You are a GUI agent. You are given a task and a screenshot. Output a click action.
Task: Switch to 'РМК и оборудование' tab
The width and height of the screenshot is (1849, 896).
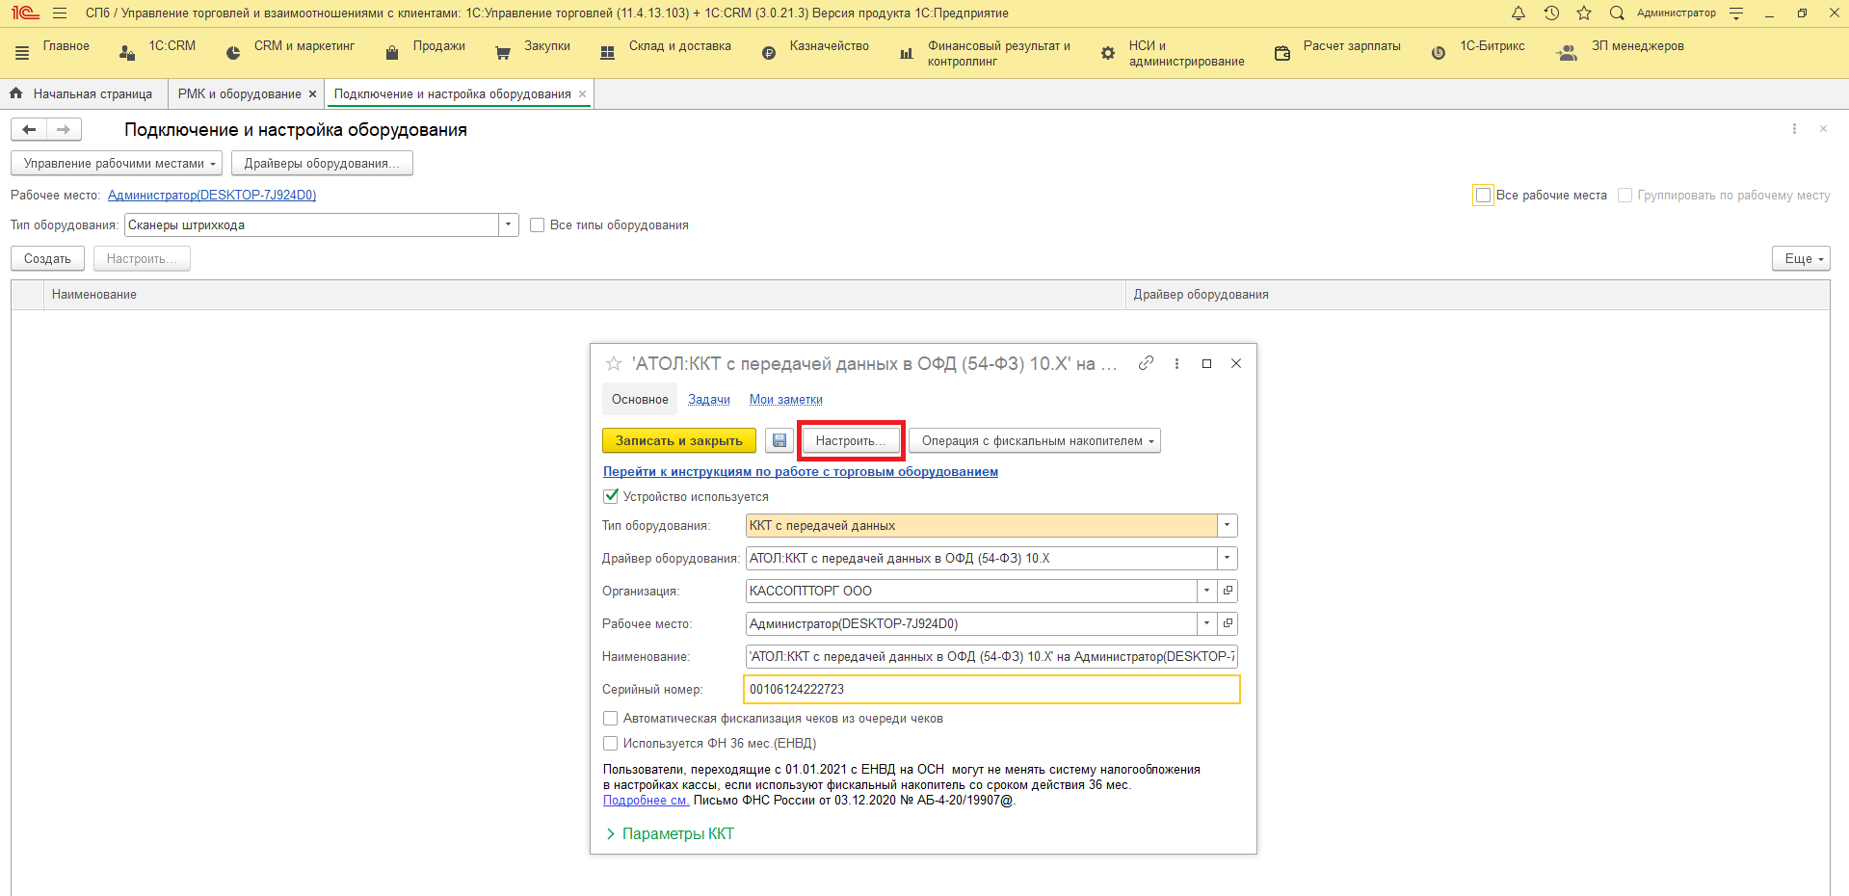[x=239, y=93]
